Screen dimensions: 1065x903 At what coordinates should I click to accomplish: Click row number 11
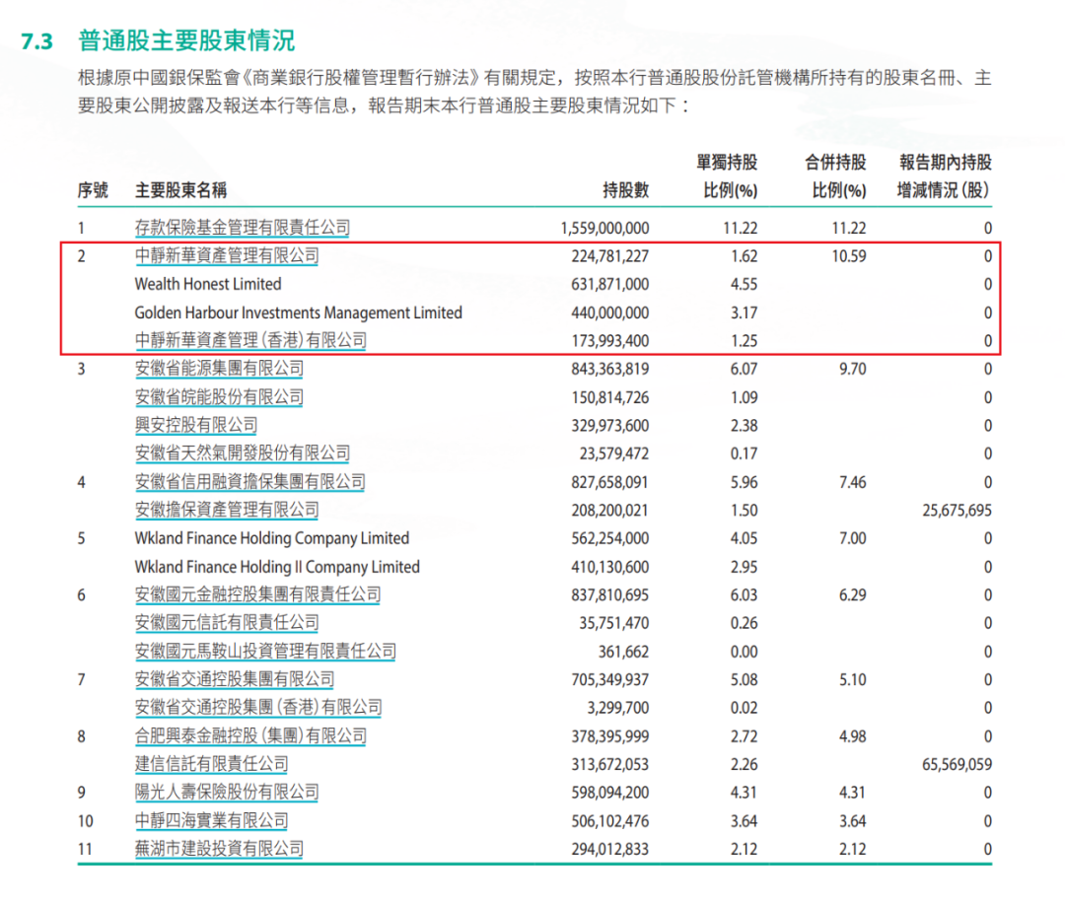point(85,850)
